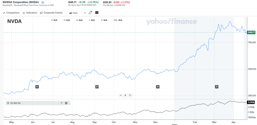Open the Corporate Events menu
257x125 pixels.
(x=51, y=13)
